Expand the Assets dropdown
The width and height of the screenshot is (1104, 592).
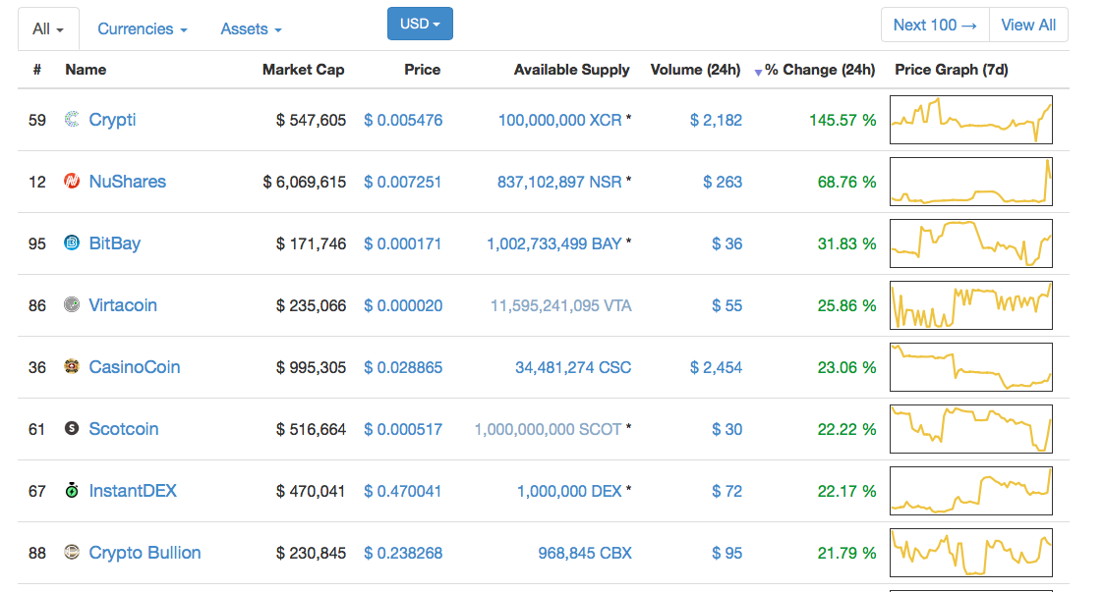[252, 28]
